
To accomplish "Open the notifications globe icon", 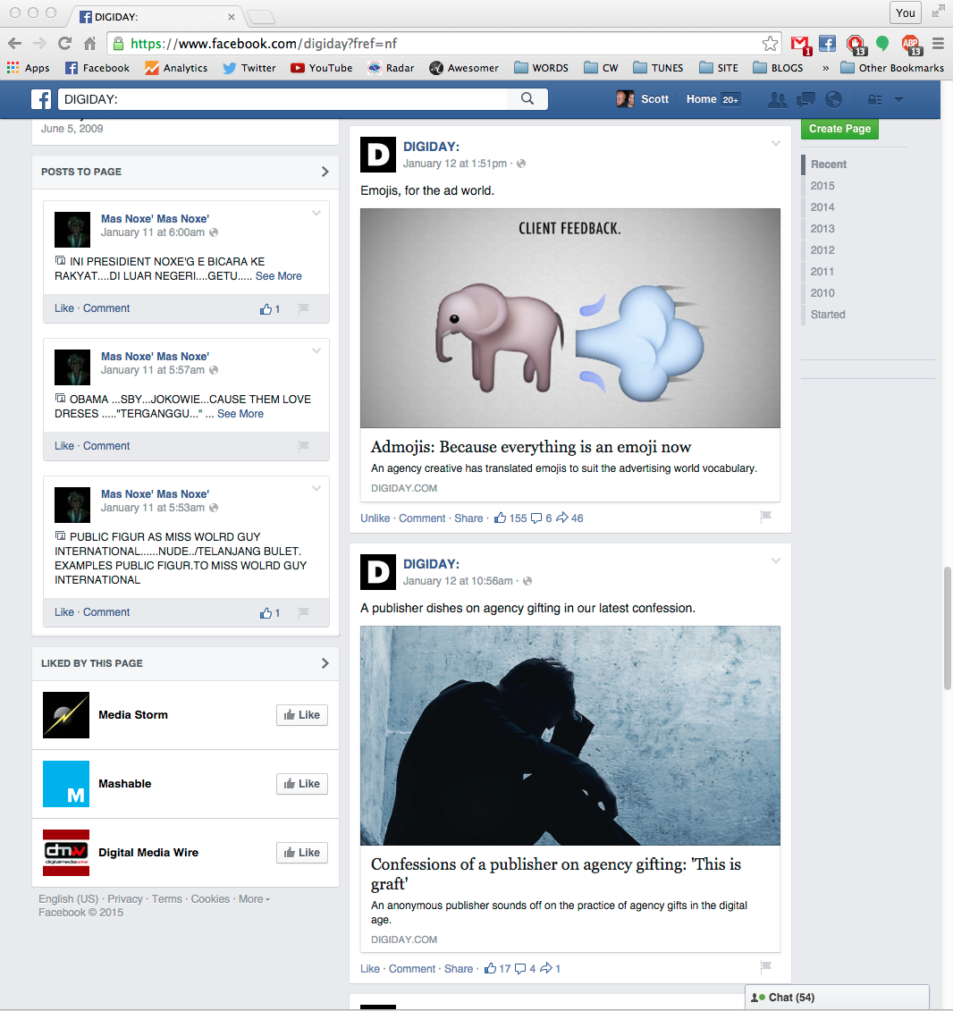I will pos(834,99).
